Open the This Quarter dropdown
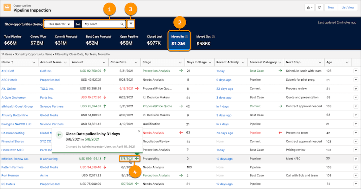Viewport: 361px width, 189px height. click(x=59, y=24)
